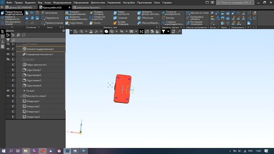The width and height of the screenshot is (274, 154).
Task: Open Булева операция boolean command
Action: [x=121, y=23]
